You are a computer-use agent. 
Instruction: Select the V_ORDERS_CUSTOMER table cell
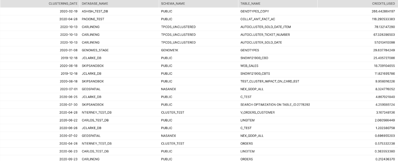257,112
